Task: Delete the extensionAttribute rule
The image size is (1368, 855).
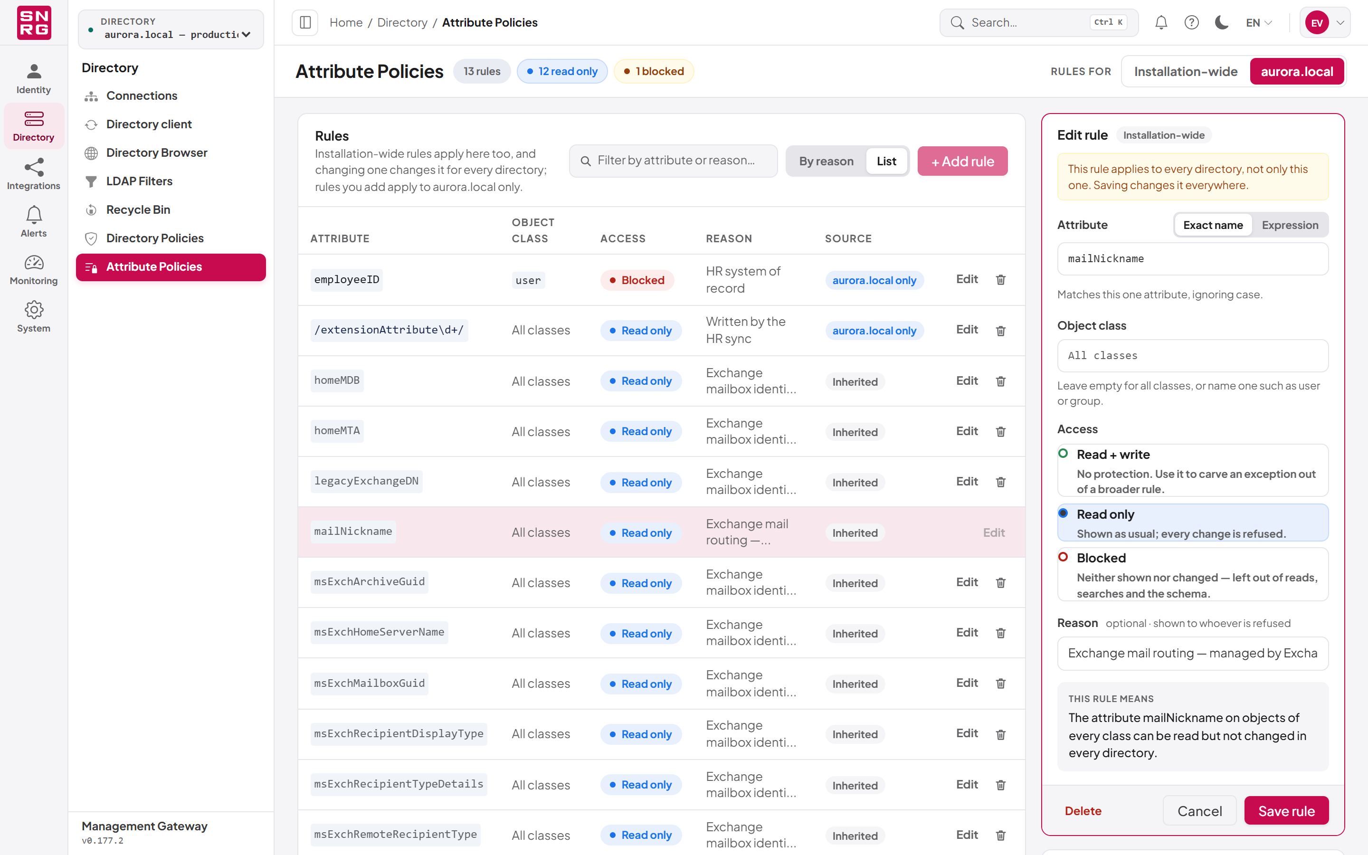Action: pos(1000,331)
